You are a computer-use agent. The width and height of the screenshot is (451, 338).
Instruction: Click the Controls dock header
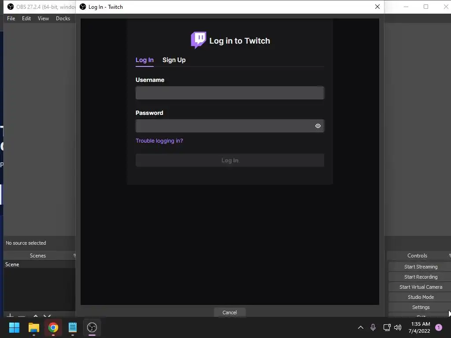click(x=418, y=256)
